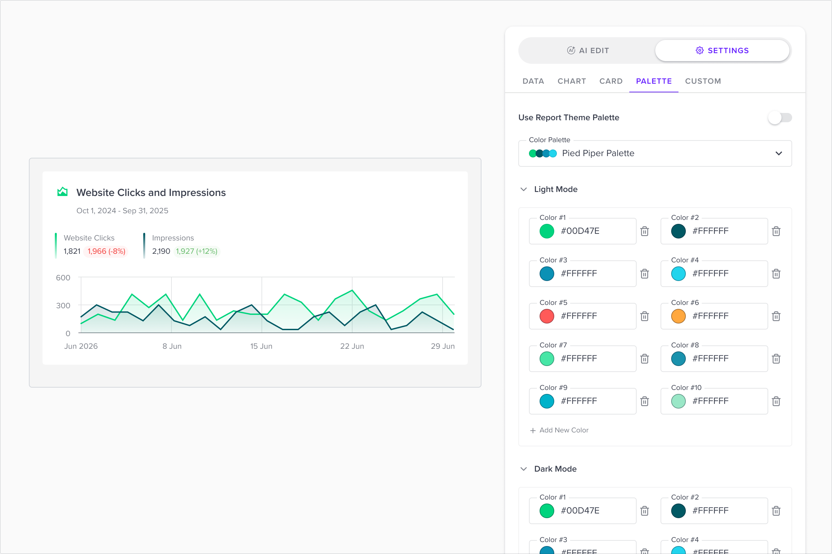
Task: Delete Light Mode Color #5
Action: tap(645, 316)
